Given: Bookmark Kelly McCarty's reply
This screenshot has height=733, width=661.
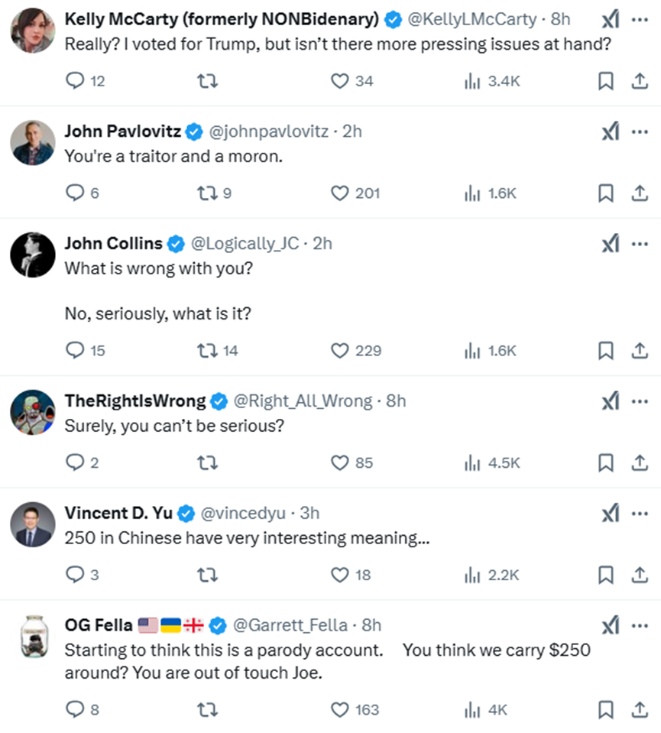Looking at the screenshot, I should coord(605,81).
